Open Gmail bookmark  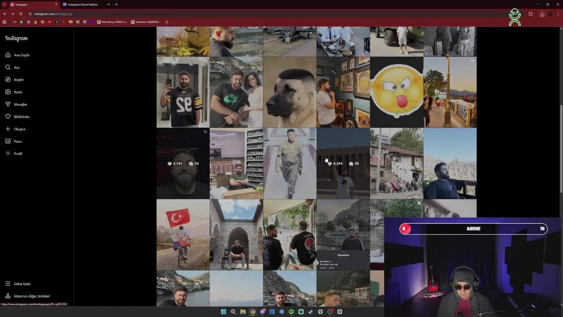pyautogui.click(x=14, y=22)
